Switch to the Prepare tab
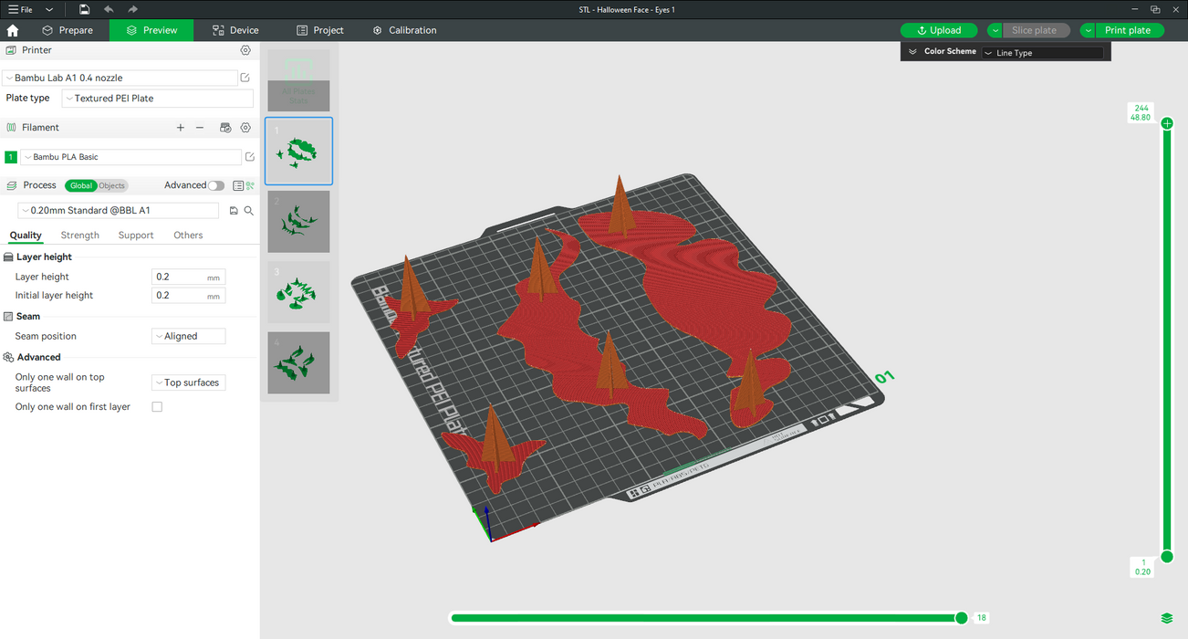The image size is (1188, 639). (68, 30)
